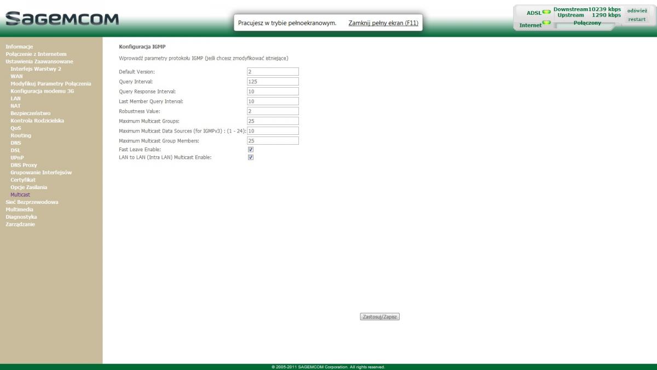Viewport: 657px width, 370px height.
Task: Disable LAN to LAN Multicast checkbox
Action: [x=251, y=157]
